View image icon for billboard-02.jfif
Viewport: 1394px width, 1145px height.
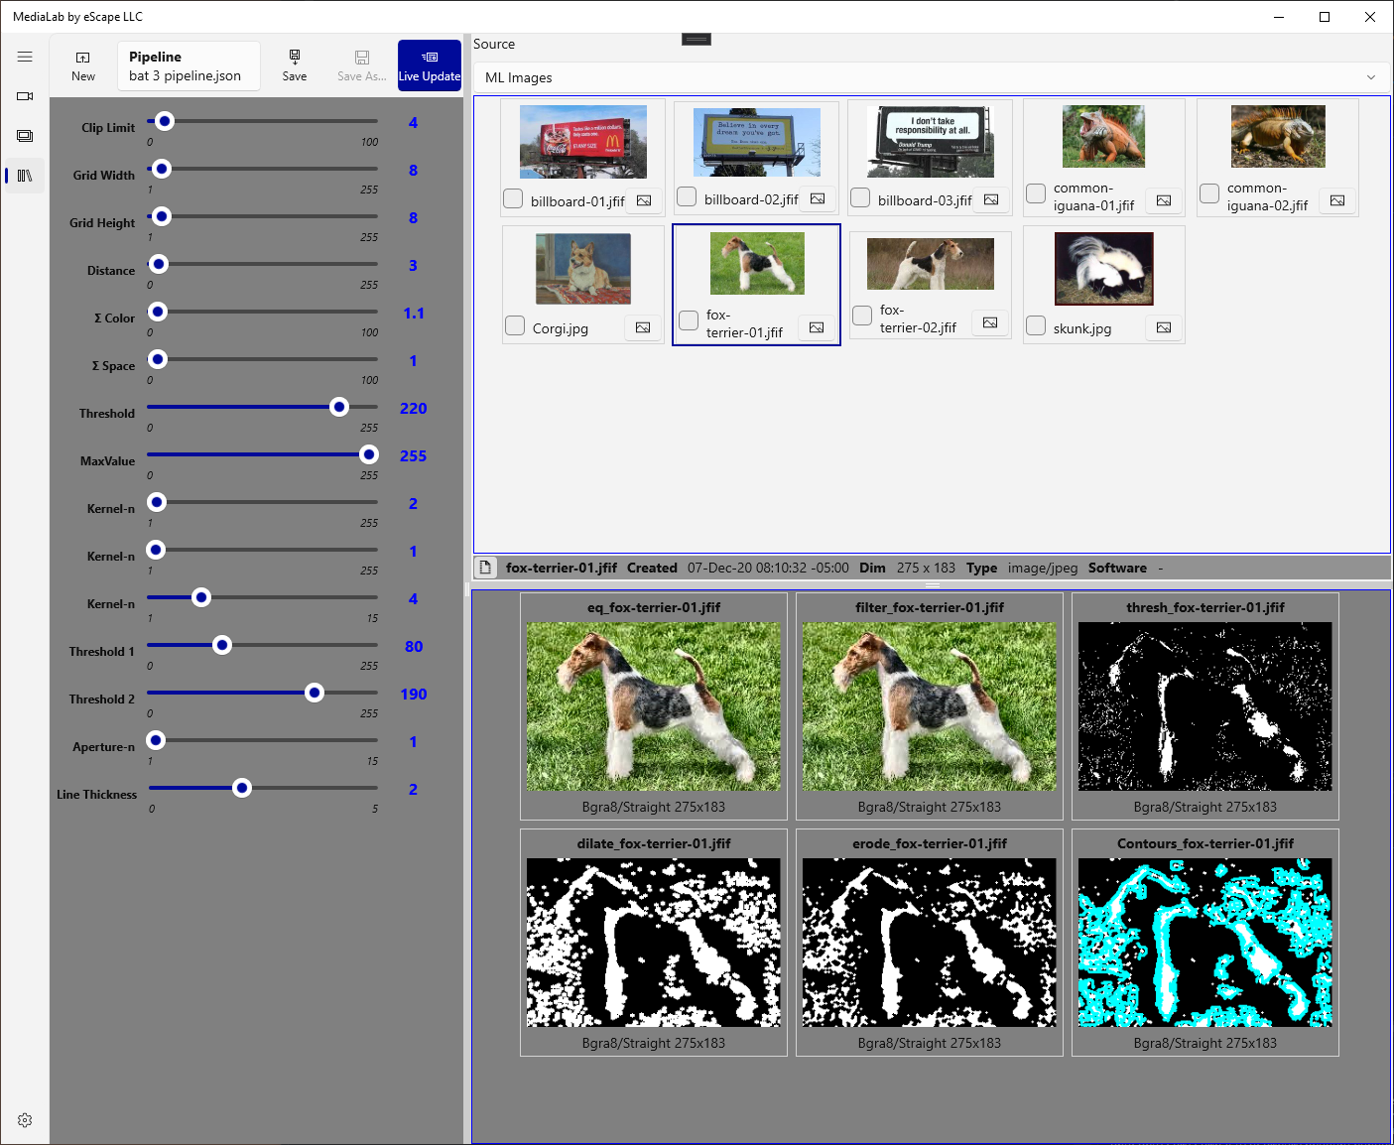point(818,198)
